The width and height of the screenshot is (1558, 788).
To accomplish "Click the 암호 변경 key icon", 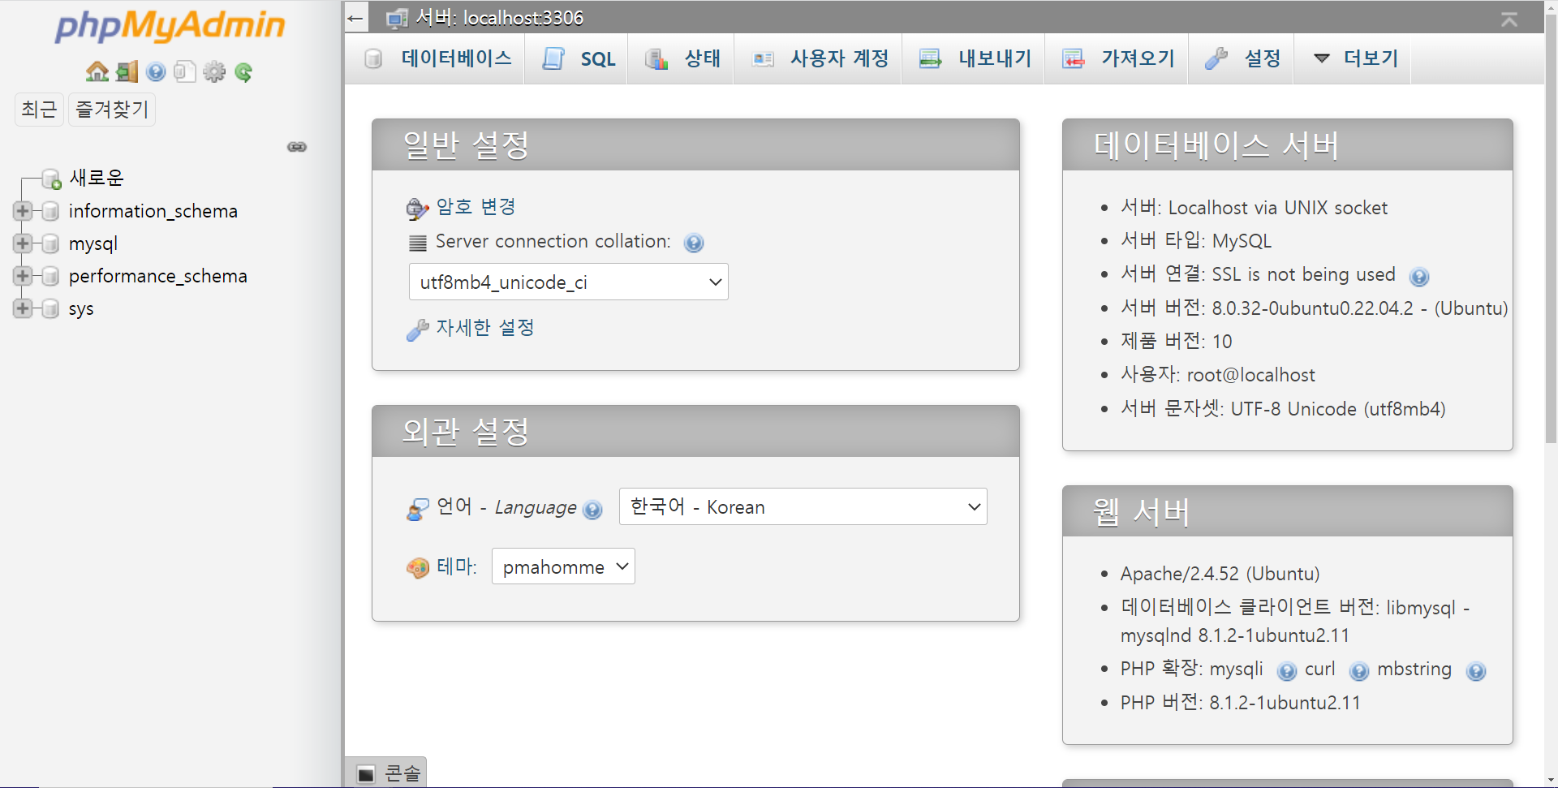I will point(417,209).
